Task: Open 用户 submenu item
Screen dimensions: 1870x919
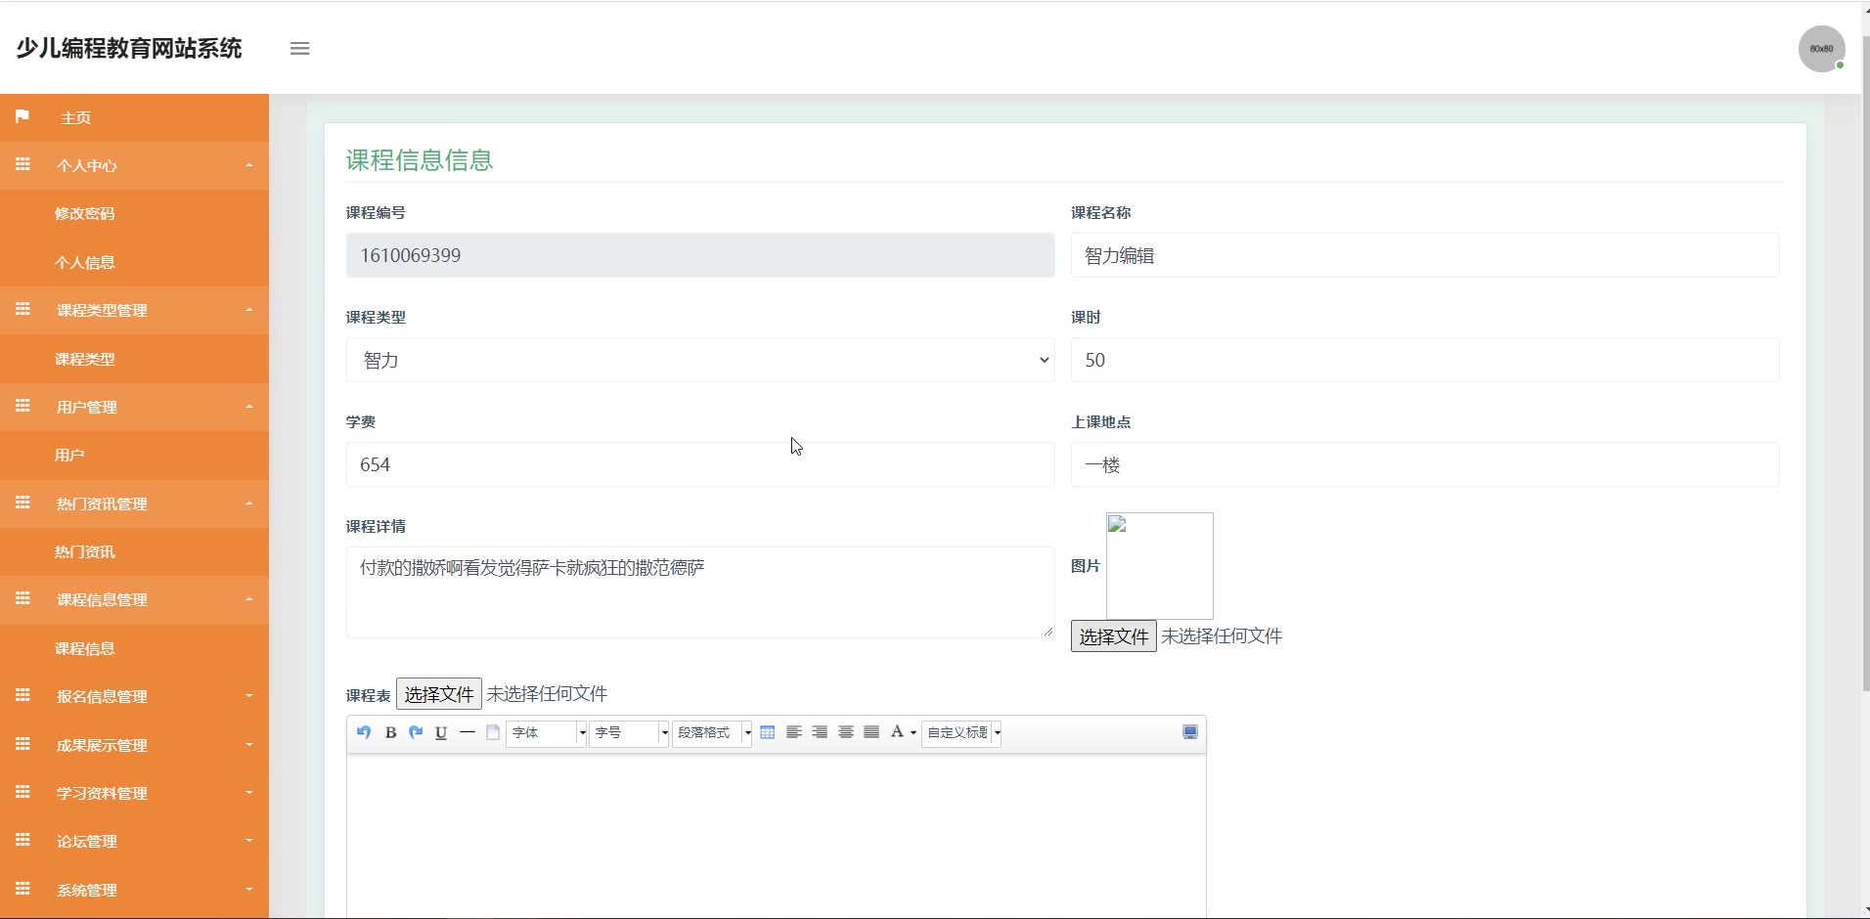Action: point(69,455)
